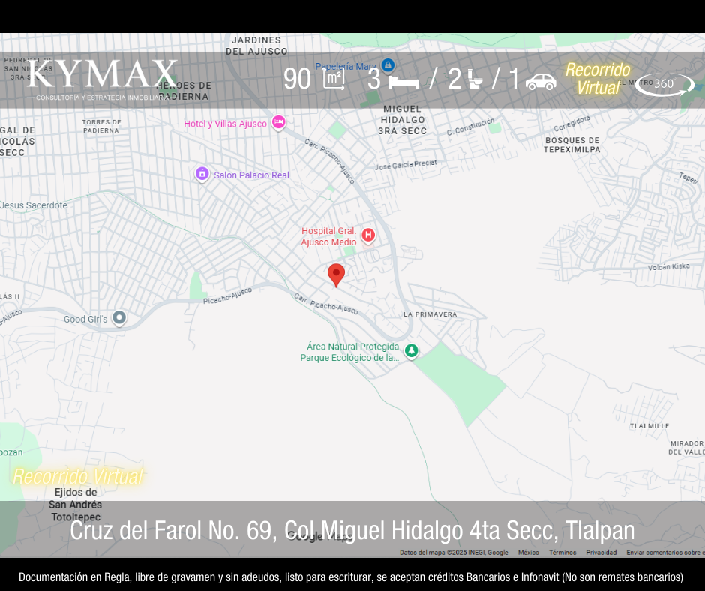705x591 pixels.
Task: Open the Recorrido Virtual link above Ejidos label
Action: 78,476
